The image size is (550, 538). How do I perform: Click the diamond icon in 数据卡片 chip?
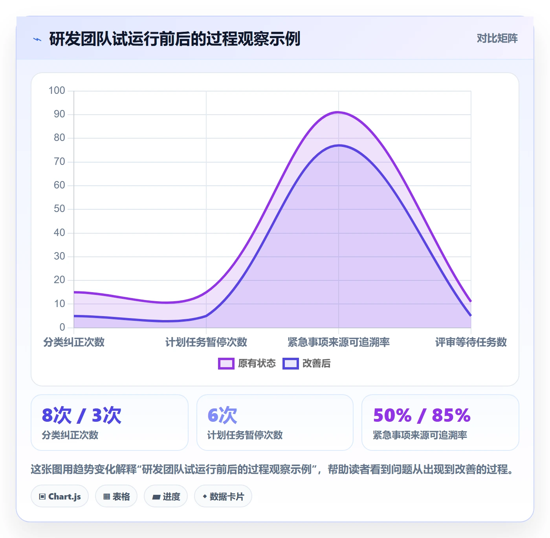point(205,496)
